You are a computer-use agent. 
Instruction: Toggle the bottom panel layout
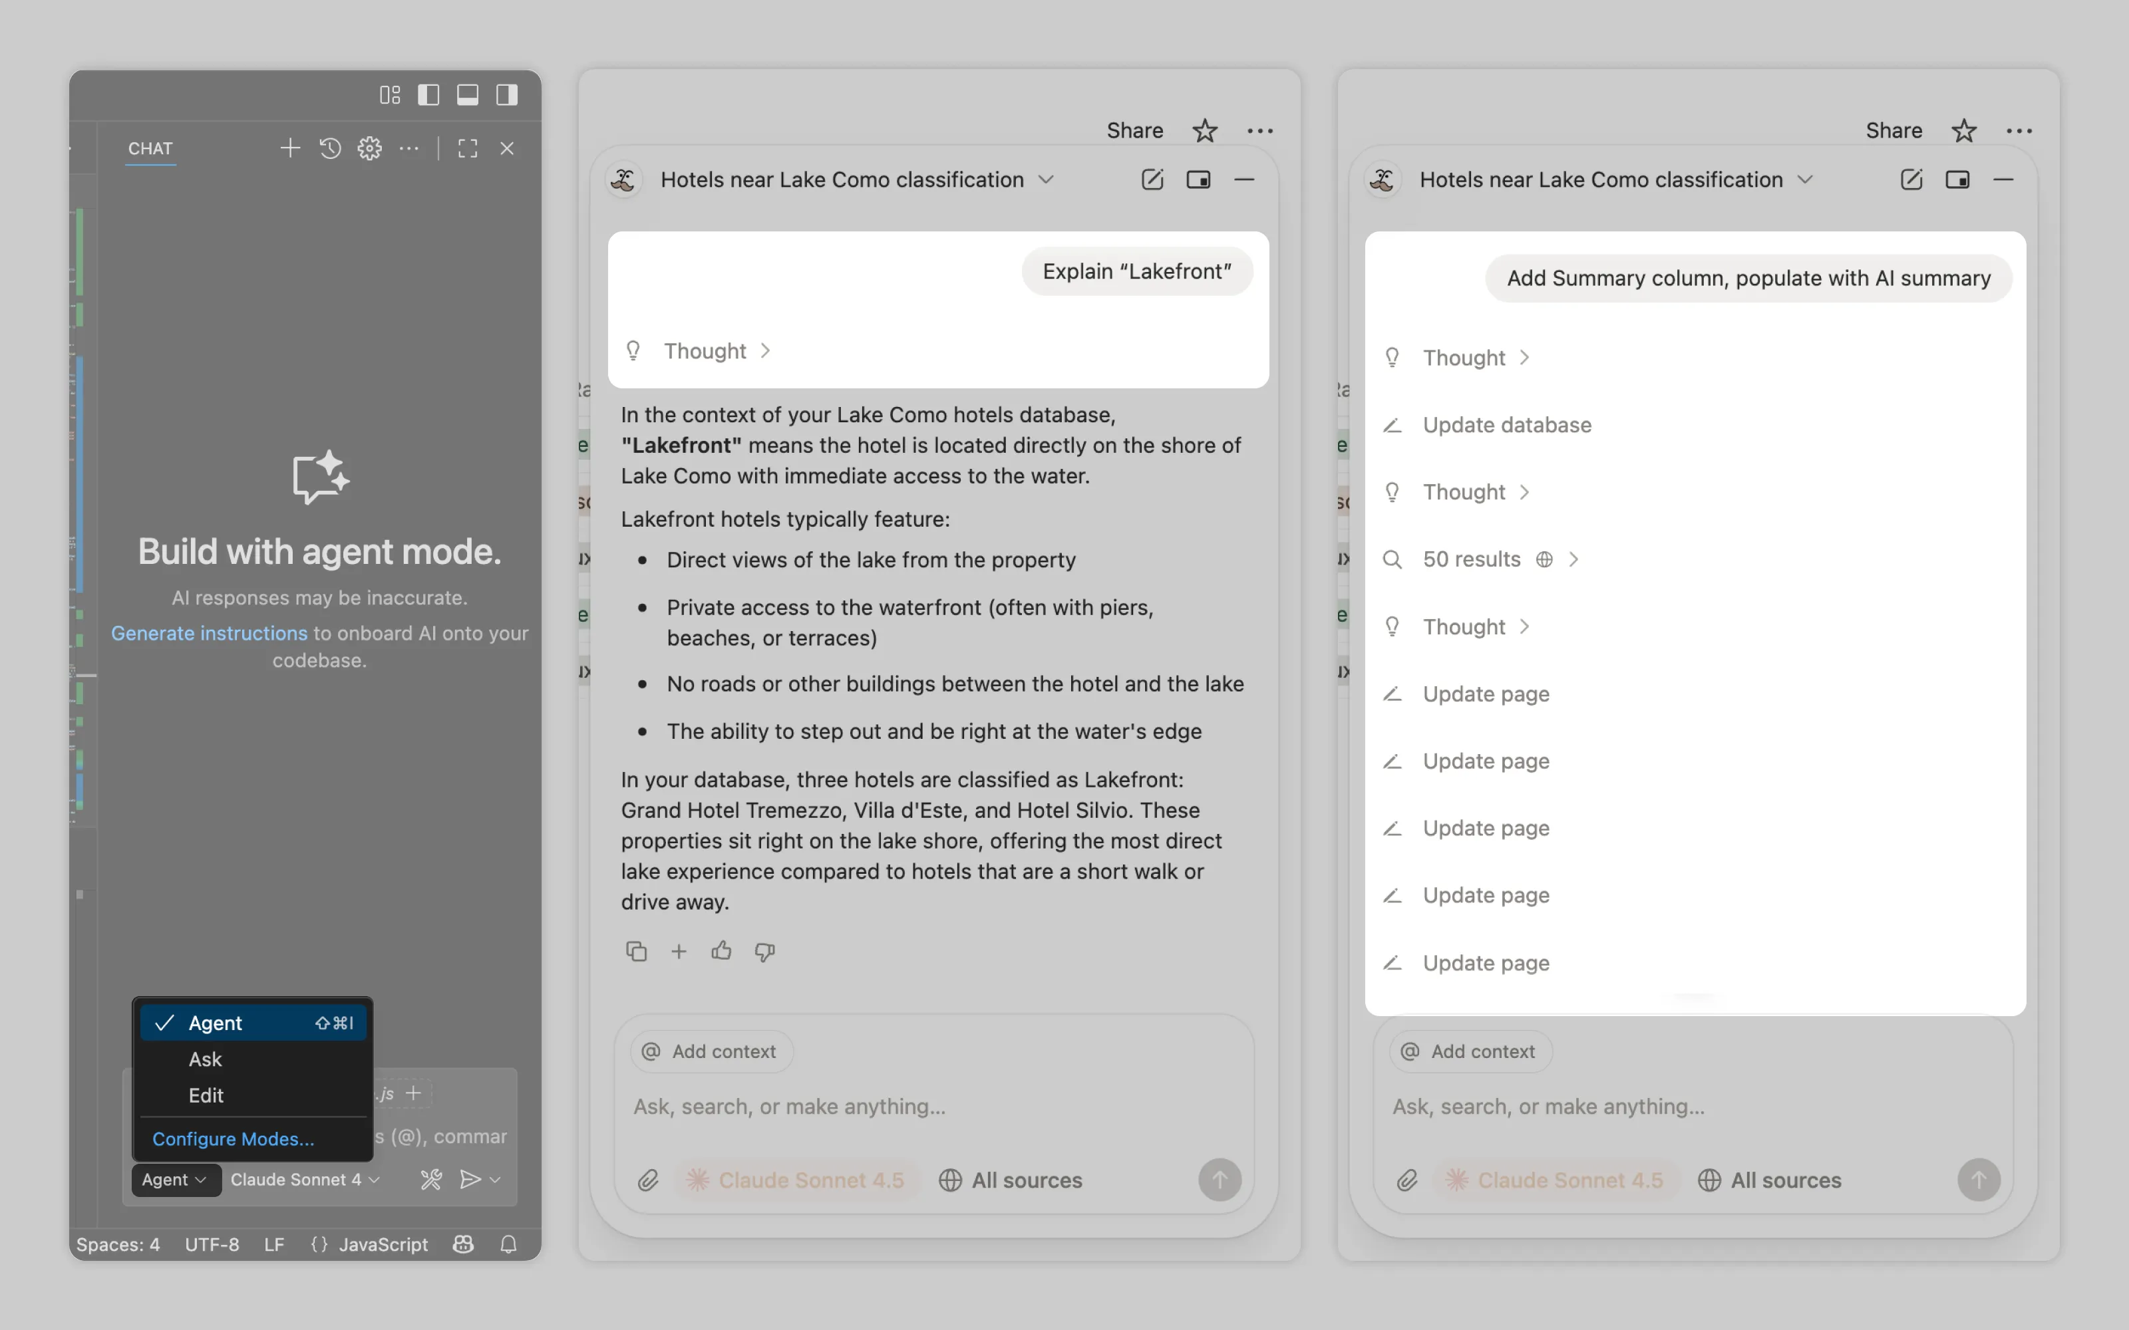point(467,94)
